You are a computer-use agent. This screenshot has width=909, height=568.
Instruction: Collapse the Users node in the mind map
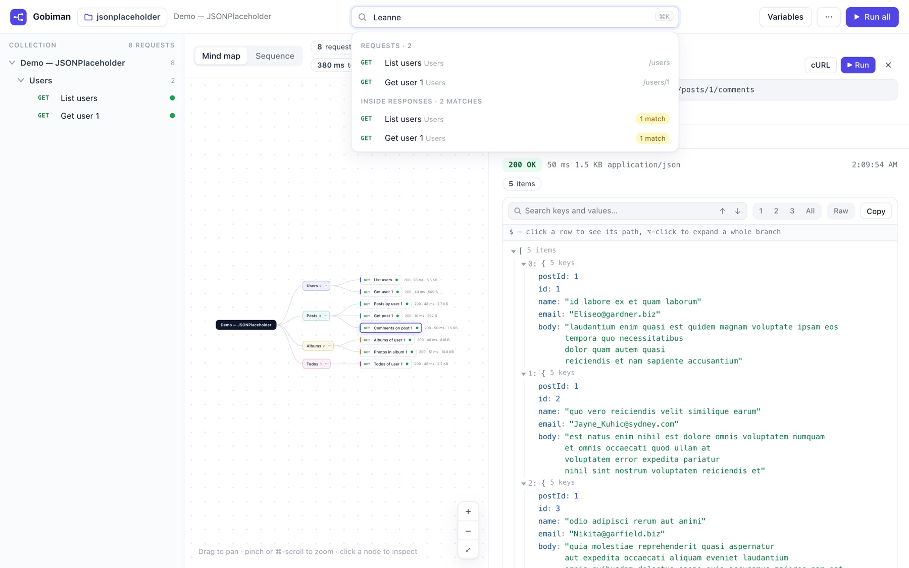326,286
